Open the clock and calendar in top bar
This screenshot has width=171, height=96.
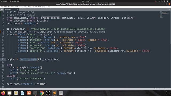(85, 1)
